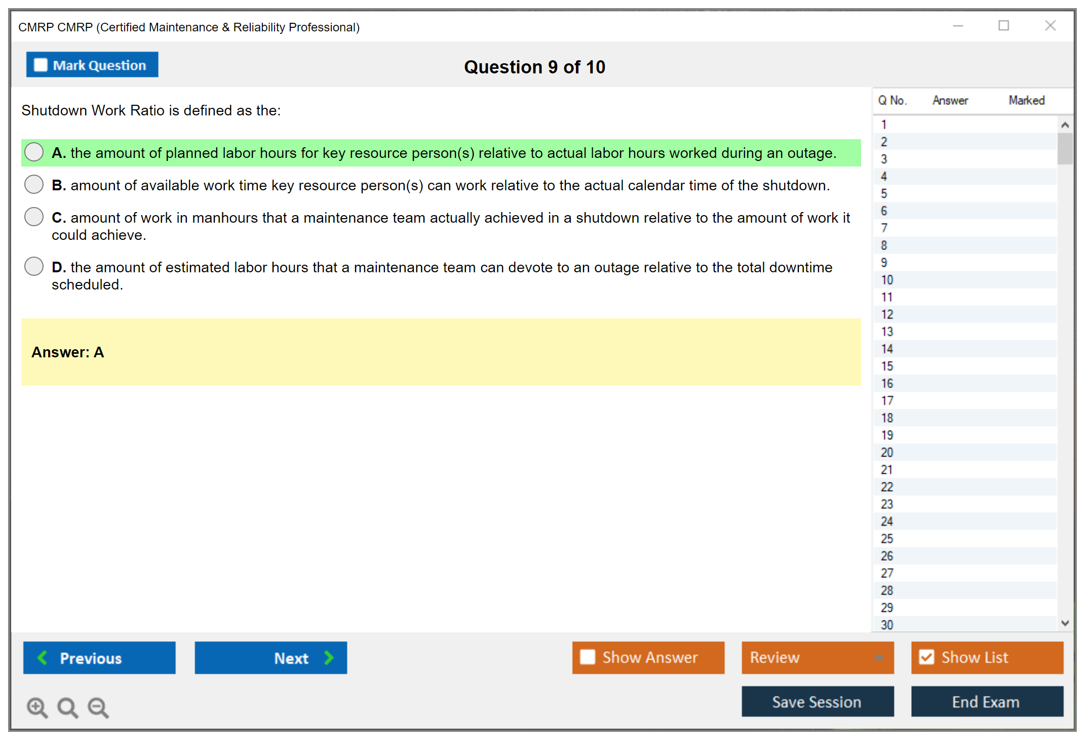The height and width of the screenshot is (744, 1089).
Task: Click the Save Session button
Action: 817,701
